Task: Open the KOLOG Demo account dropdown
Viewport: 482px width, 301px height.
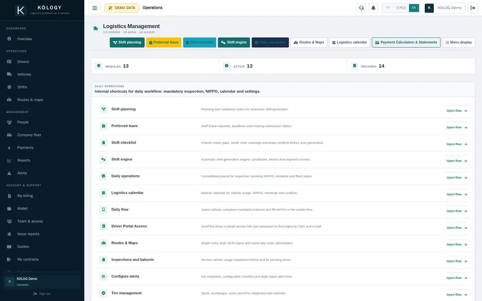Action: [444, 8]
